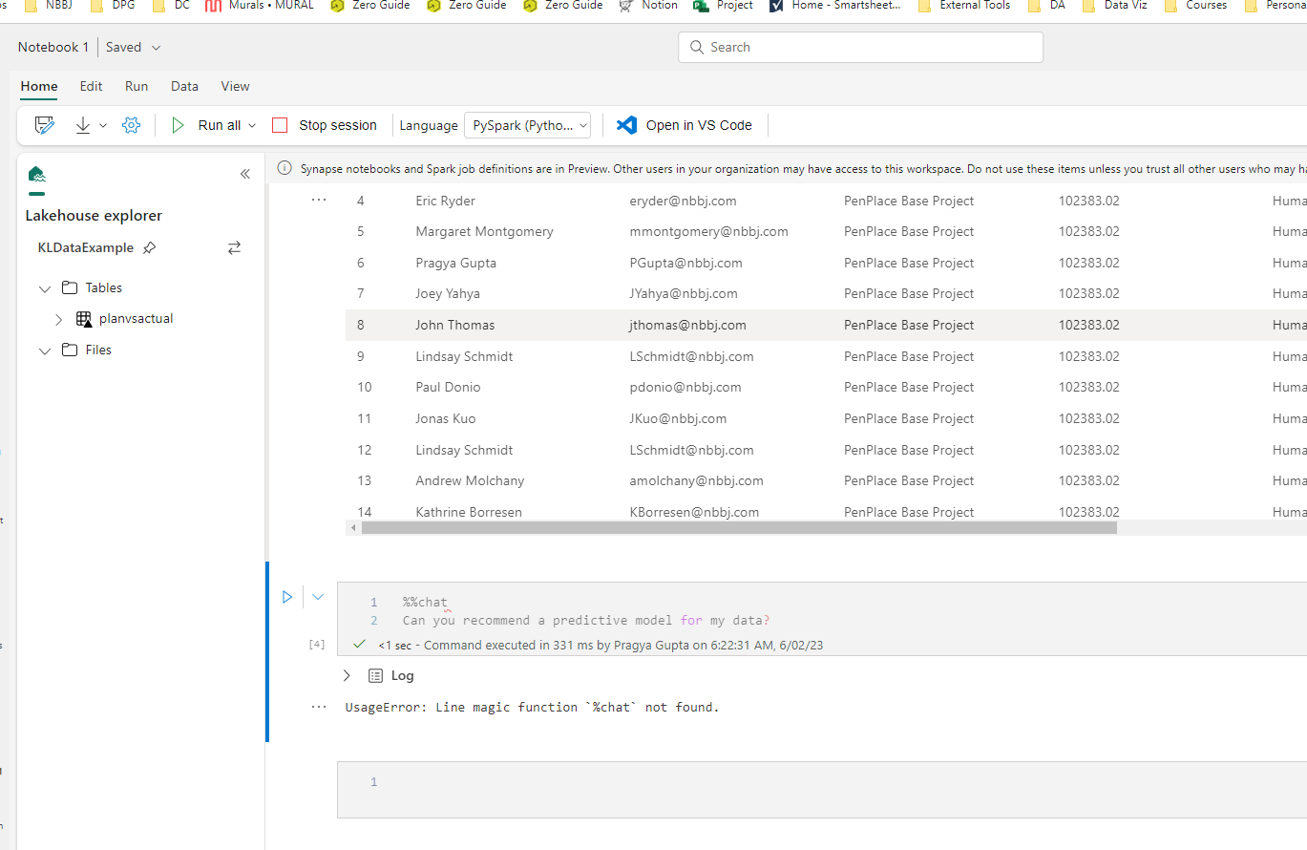Click the Lakehouse explorer icon in the side panel
Screen dimensions: 1307x850
pos(36,174)
